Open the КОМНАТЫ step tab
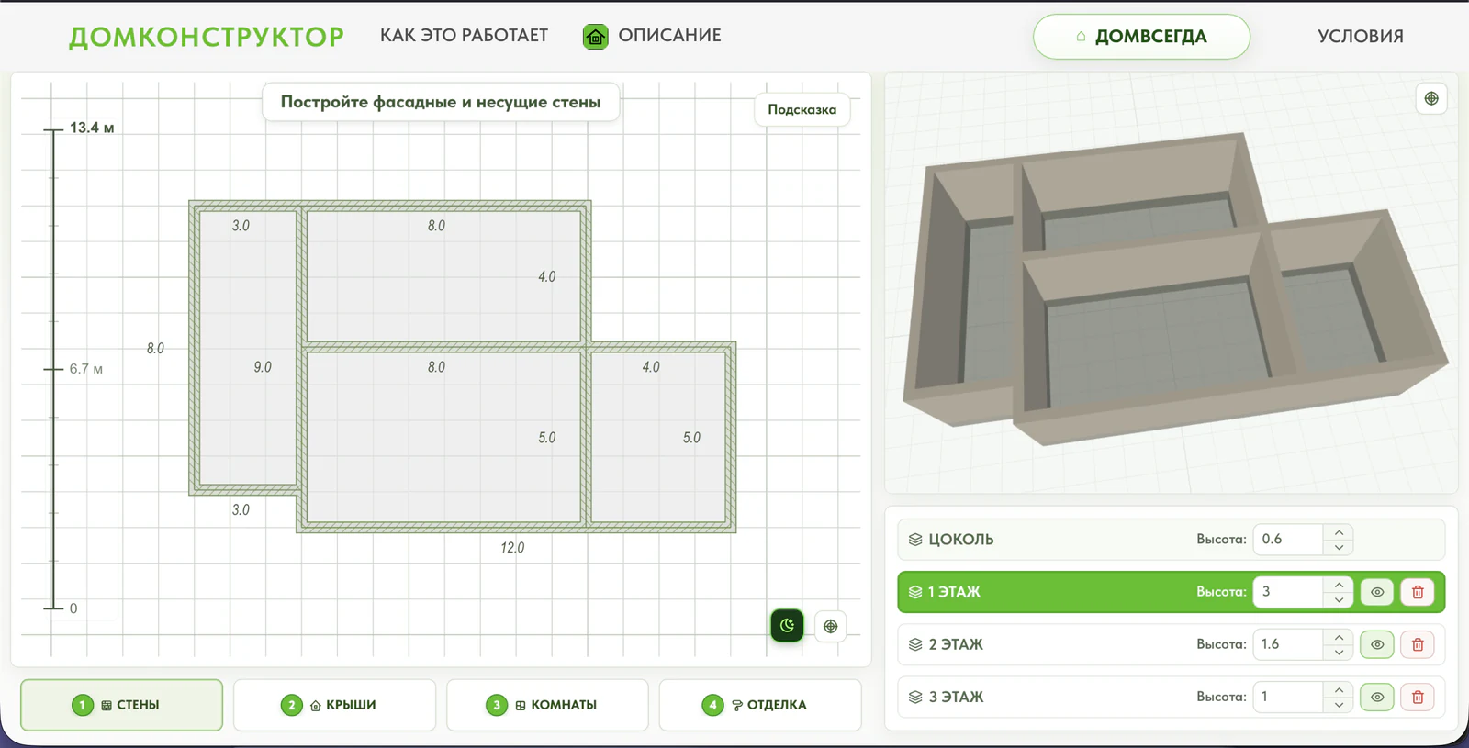This screenshot has height=748, width=1469. [547, 705]
